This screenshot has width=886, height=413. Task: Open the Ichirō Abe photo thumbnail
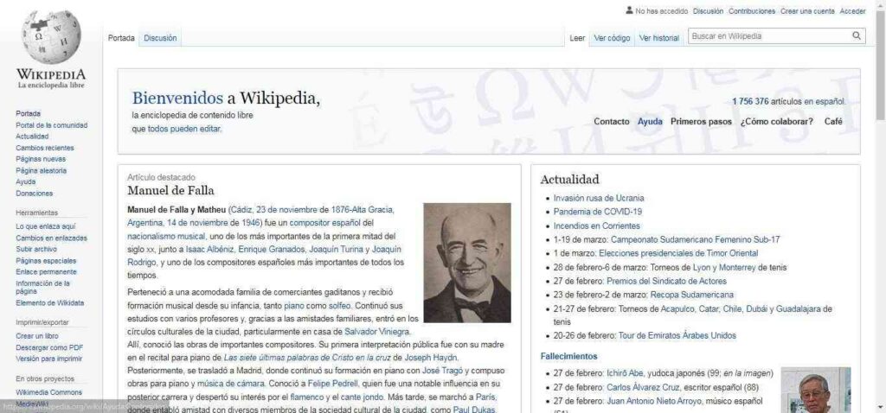815,389
